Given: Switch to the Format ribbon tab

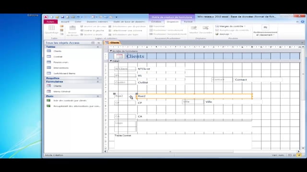Looking at the screenshot, I should 188,21.
